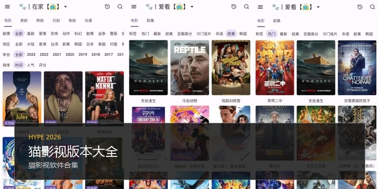
Task: Switch to the 动漫 tab
Action: tap(88, 20)
